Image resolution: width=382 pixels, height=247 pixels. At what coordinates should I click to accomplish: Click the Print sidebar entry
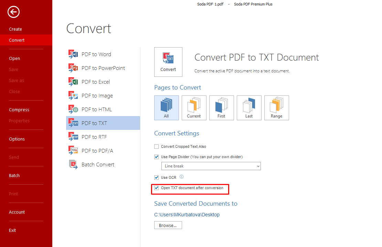coord(13,194)
